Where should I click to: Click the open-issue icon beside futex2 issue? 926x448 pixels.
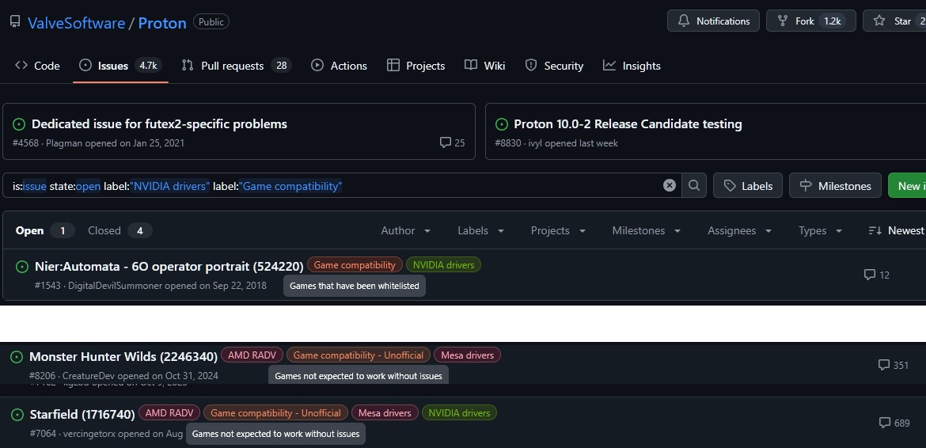point(20,124)
